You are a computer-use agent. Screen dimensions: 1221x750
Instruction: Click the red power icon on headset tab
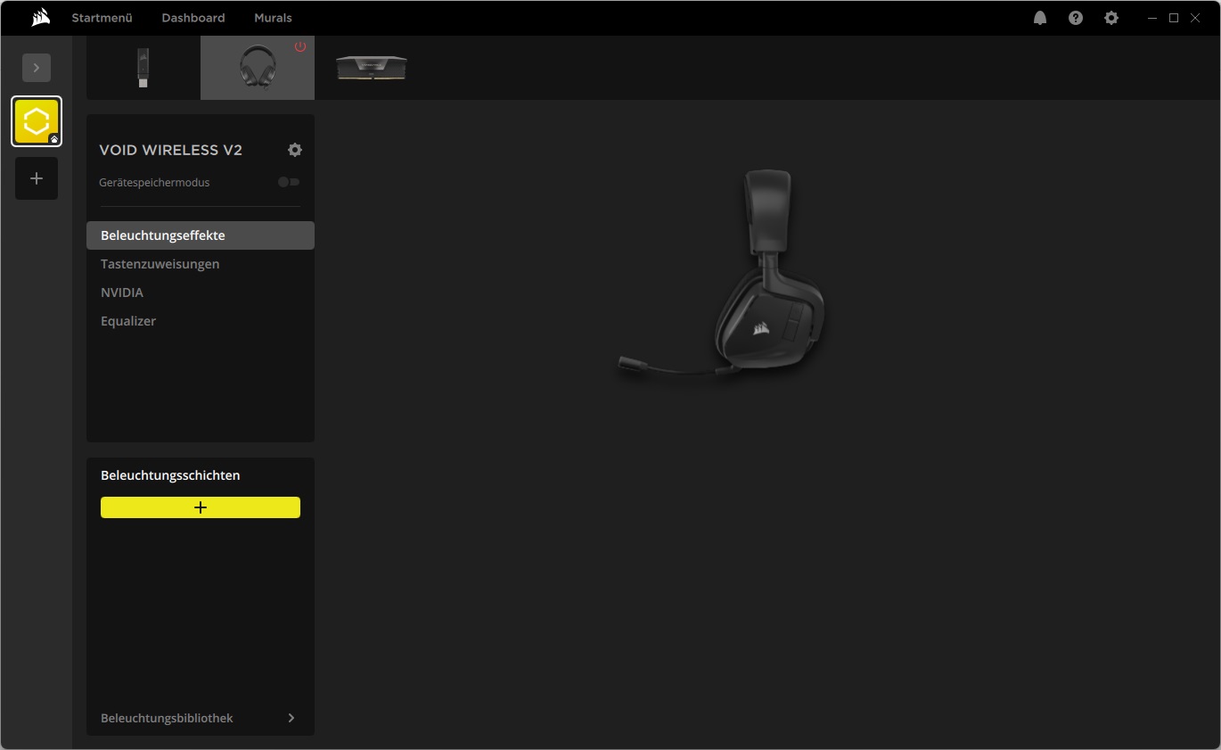[300, 46]
